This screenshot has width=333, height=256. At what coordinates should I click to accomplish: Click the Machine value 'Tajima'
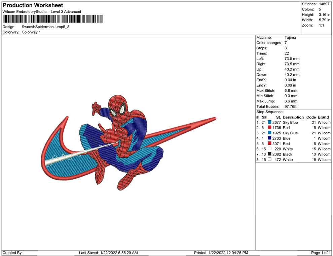[290, 38]
